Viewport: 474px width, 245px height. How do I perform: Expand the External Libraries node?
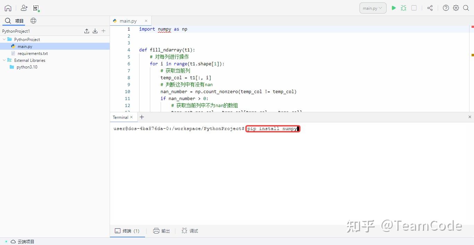point(5,60)
